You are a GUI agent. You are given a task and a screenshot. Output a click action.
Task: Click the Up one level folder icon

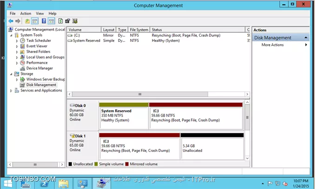tap(27, 21)
